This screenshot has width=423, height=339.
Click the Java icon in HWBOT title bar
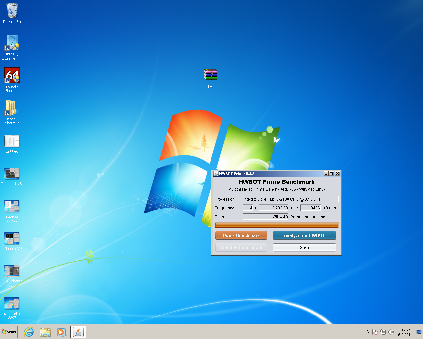216,174
